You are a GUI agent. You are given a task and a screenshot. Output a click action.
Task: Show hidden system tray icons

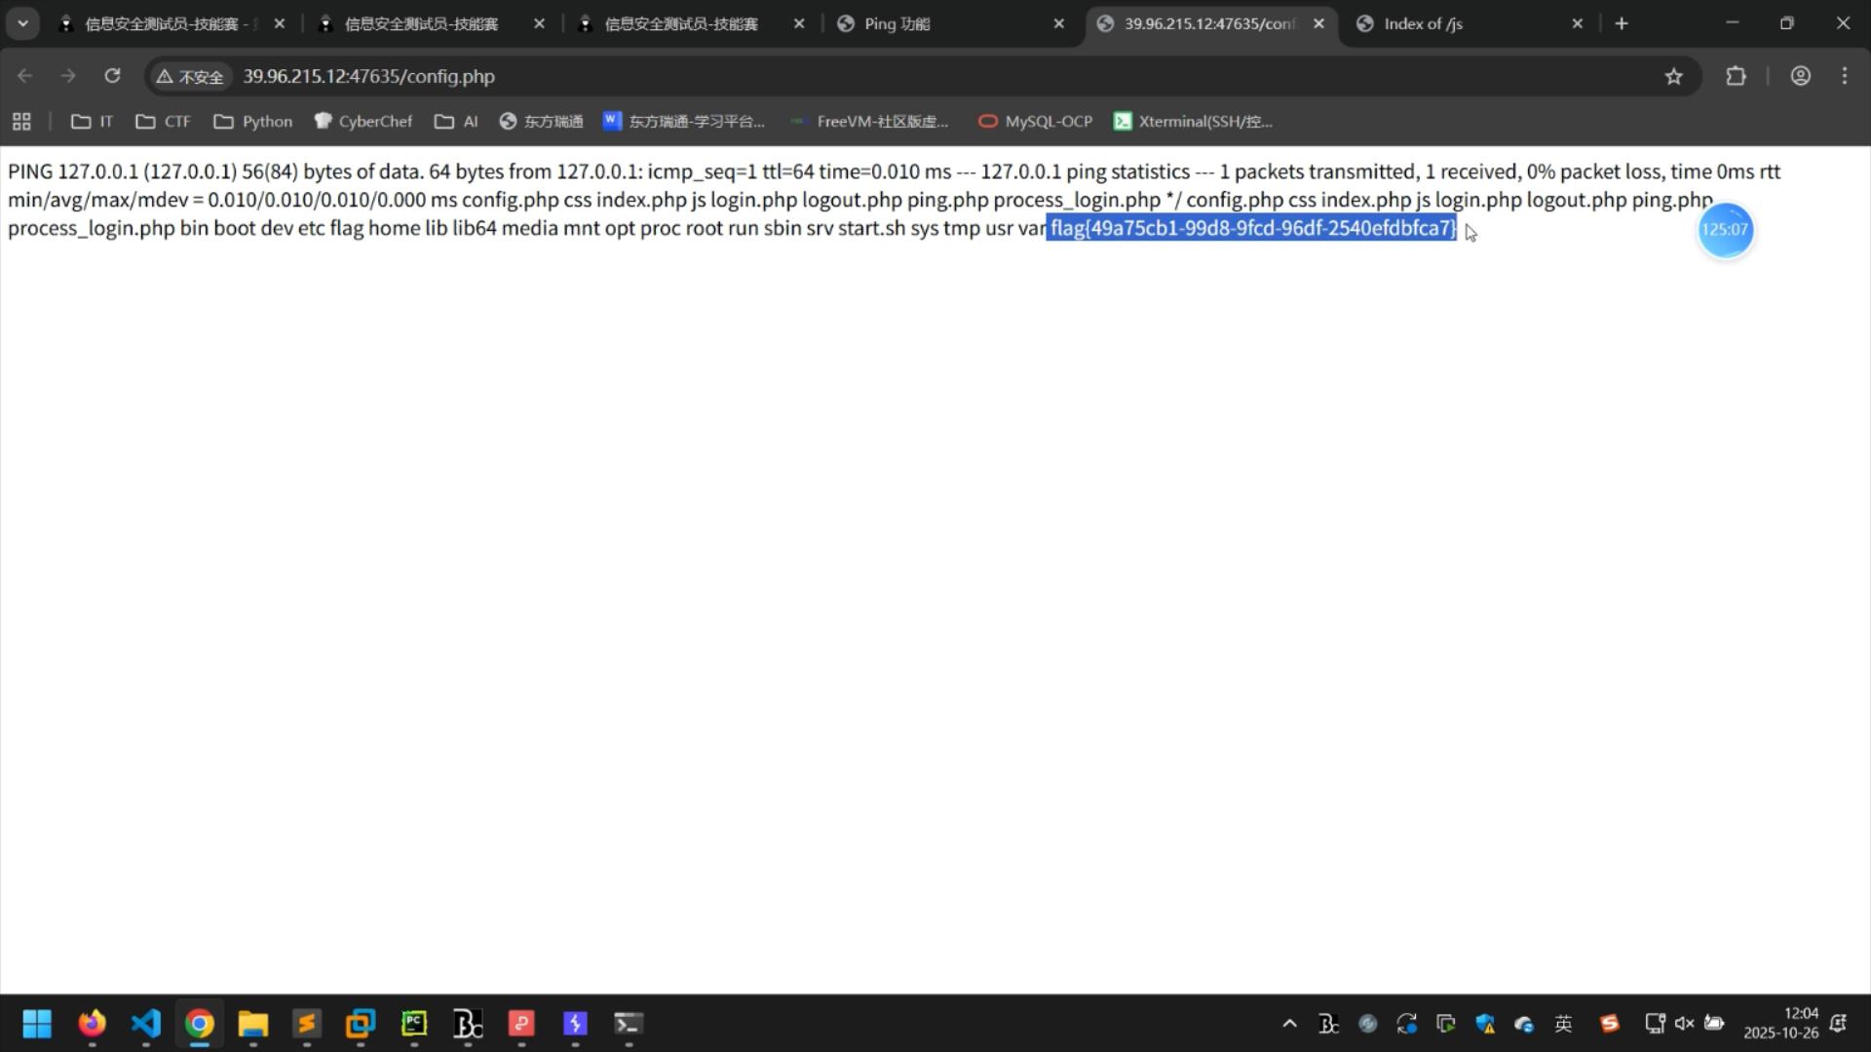coord(1289,1023)
